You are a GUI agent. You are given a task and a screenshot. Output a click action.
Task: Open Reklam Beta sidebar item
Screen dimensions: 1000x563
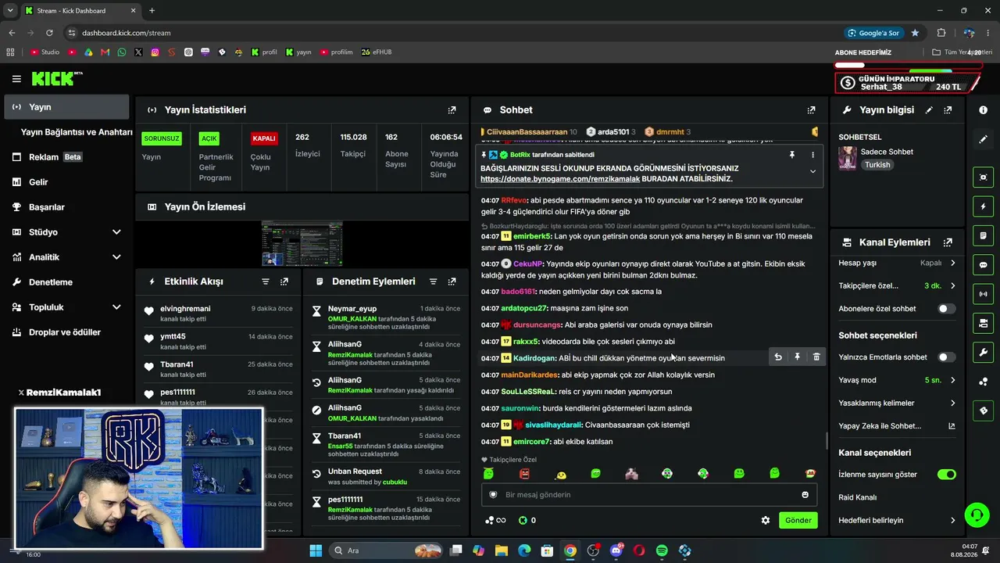(66, 157)
